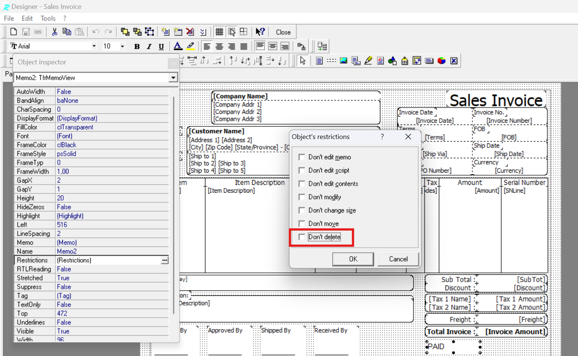Click the Help question mark cursor icon
The image size is (578, 356).
click(260, 32)
